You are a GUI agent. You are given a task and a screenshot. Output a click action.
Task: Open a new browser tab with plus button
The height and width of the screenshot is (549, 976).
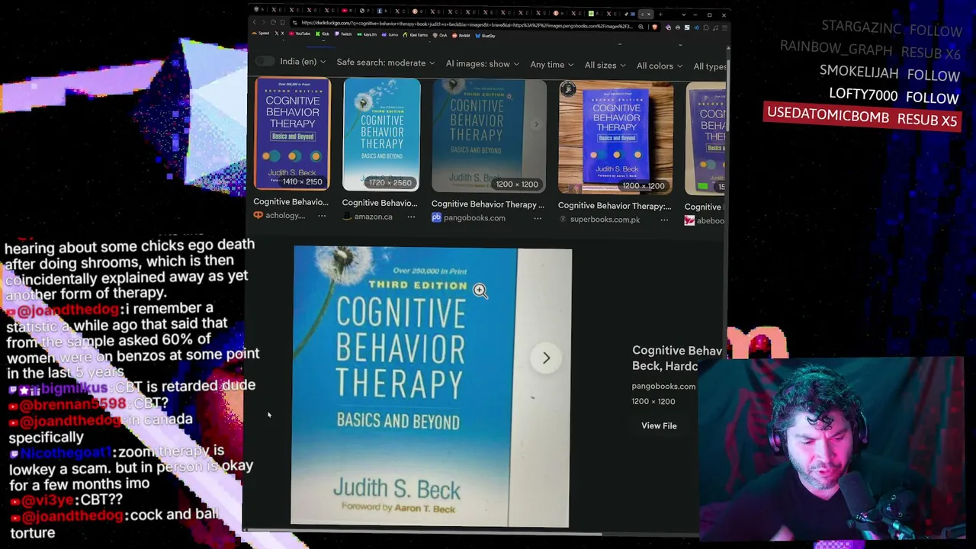pos(660,14)
